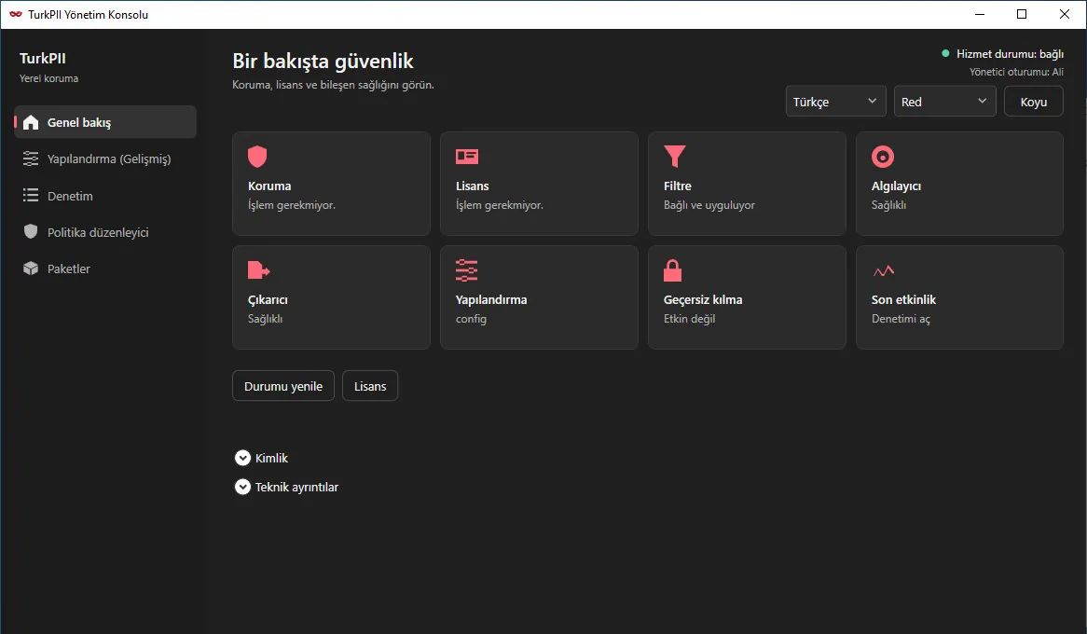Open the Türkçe language dropdown
This screenshot has height=634, width=1087.
click(835, 102)
